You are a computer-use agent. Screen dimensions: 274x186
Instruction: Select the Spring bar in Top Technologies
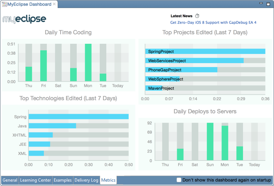79,117
